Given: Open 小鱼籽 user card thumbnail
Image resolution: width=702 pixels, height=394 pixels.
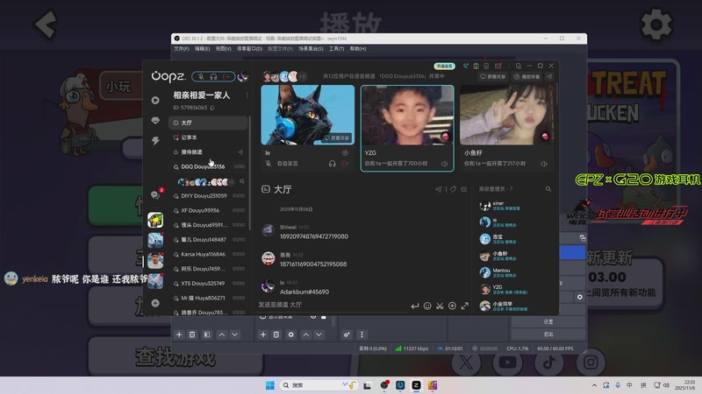Looking at the screenshot, I should tap(506, 115).
